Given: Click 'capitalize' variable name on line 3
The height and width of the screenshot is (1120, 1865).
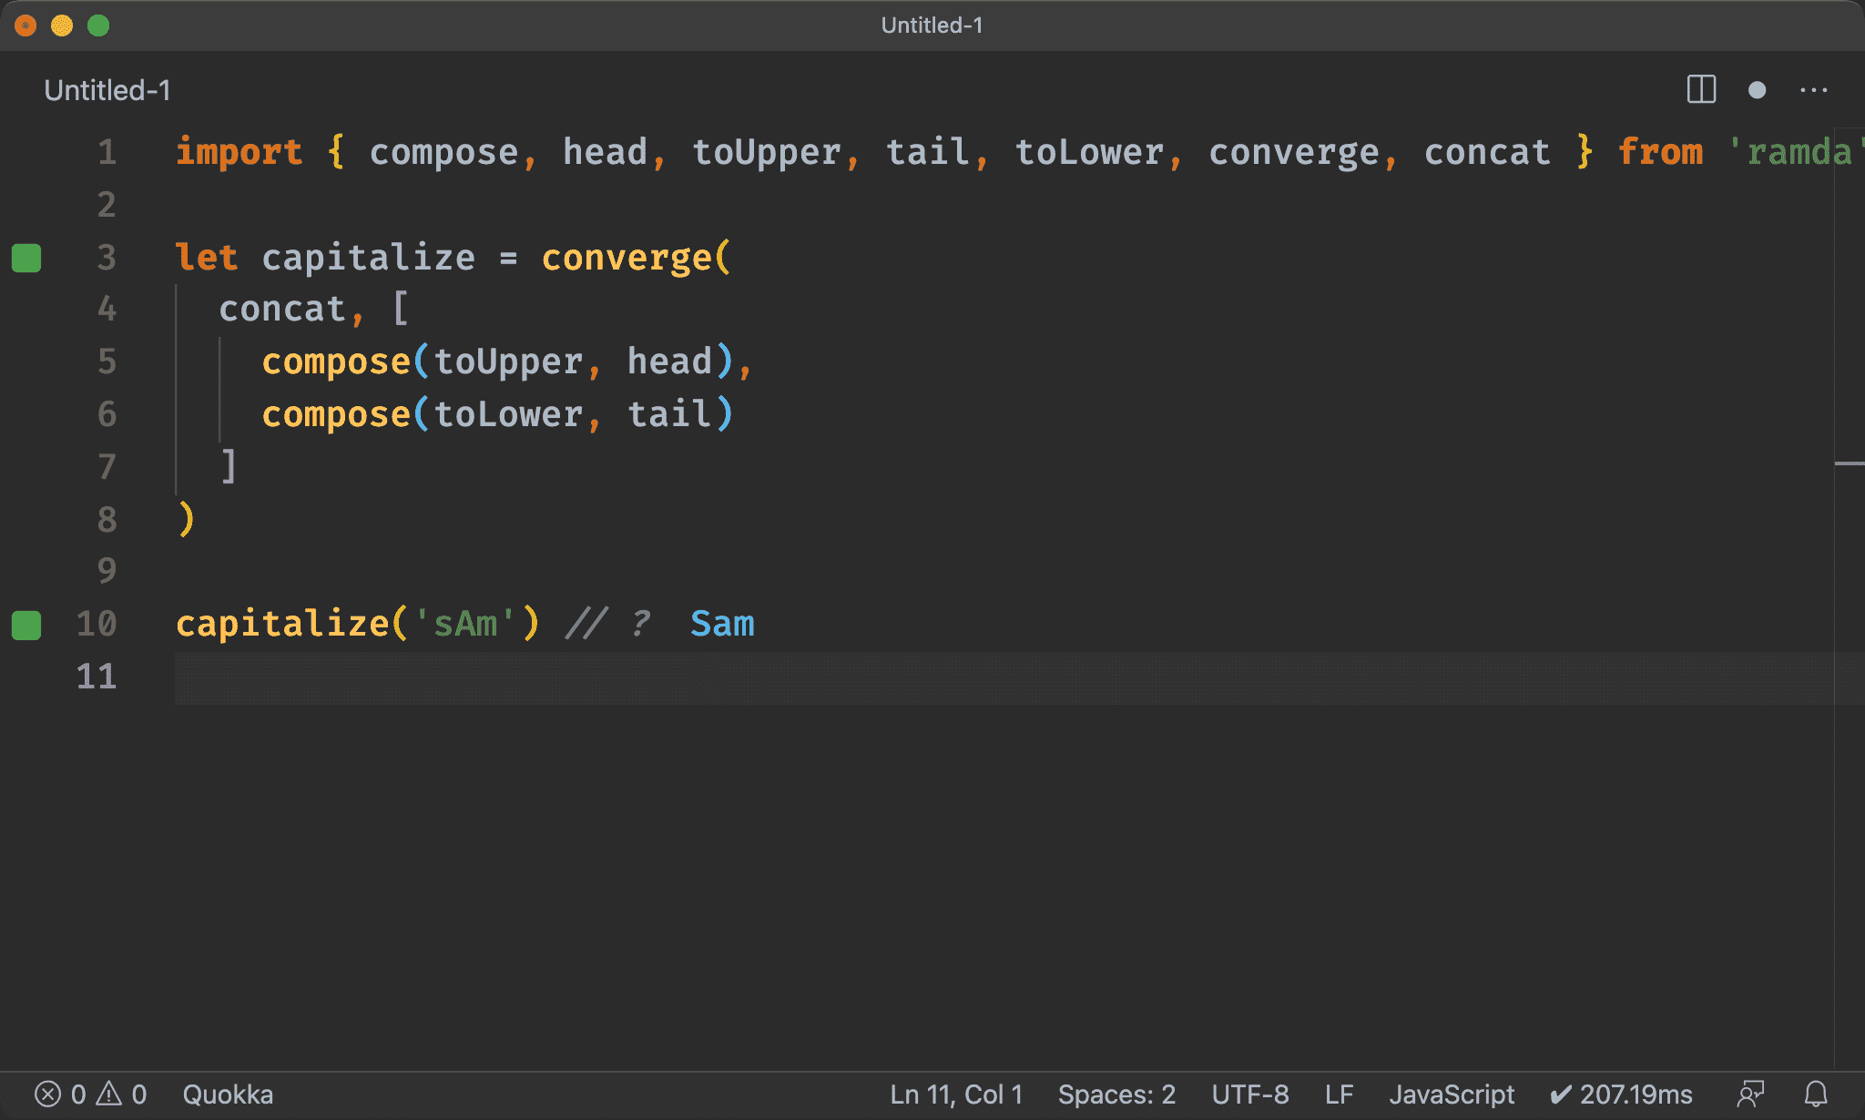Looking at the screenshot, I should click(x=368, y=258).
